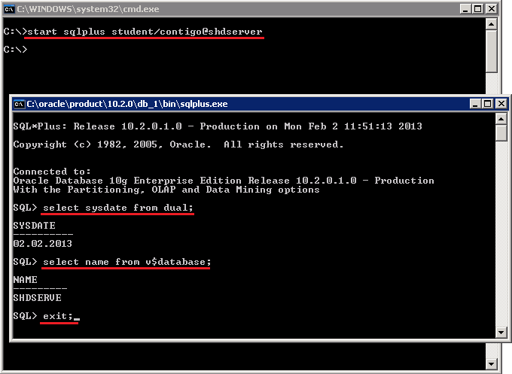The height and width of the screenshot is (374, 512).
Task: Click the 'exit;' command at the SQL prompt
Action: click(58, 316)
